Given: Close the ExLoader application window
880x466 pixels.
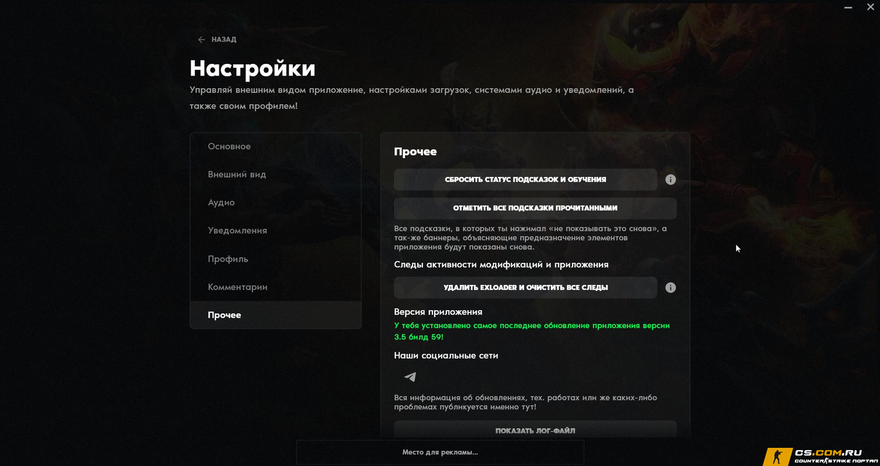Looking at the screenshot, I should pyautogui.click(x=871, y=7).
